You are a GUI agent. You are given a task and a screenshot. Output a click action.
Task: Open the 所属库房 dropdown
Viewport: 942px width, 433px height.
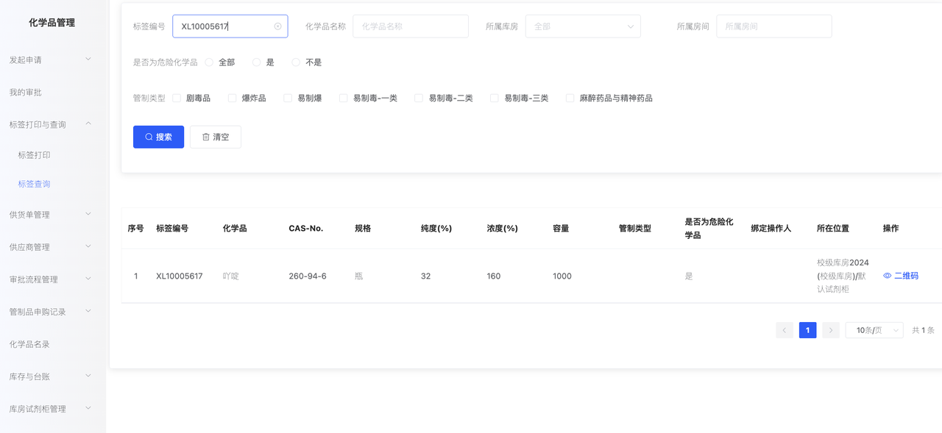click(x=582, y=26)
